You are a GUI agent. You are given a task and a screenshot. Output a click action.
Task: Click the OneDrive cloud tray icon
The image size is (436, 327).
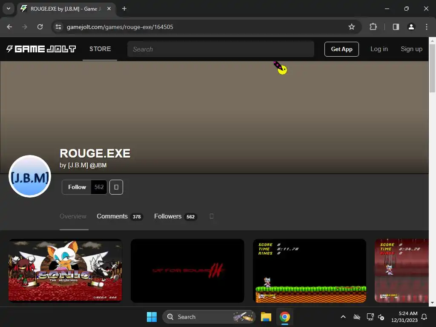click(357, 317)
